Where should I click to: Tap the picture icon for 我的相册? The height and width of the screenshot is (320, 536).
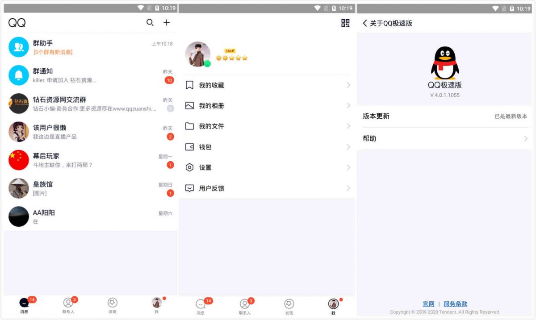(x=189, y=106)
